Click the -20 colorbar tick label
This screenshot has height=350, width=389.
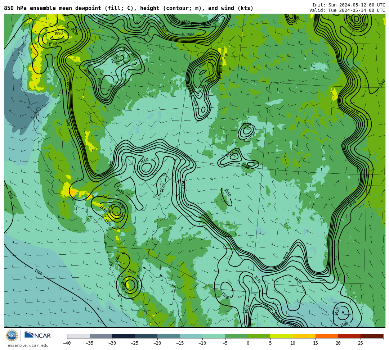[x=157, y=343]
